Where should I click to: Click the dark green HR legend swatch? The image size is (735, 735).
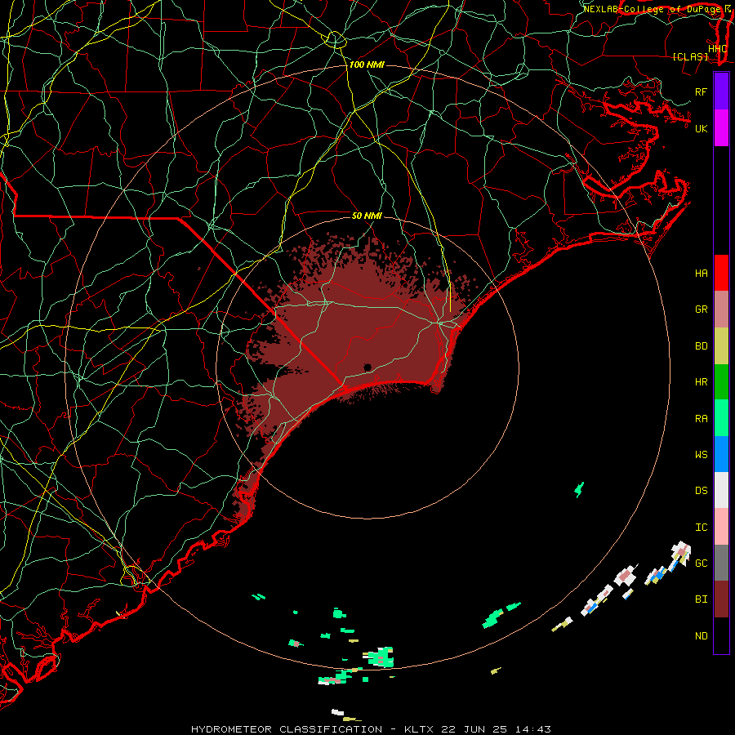[721, 382]
